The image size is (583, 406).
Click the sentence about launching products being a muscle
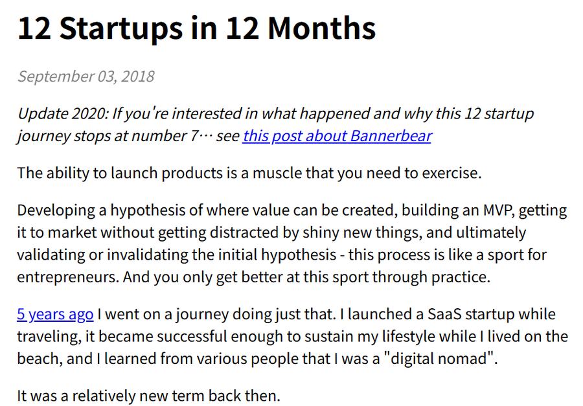(x=249, y=174)
